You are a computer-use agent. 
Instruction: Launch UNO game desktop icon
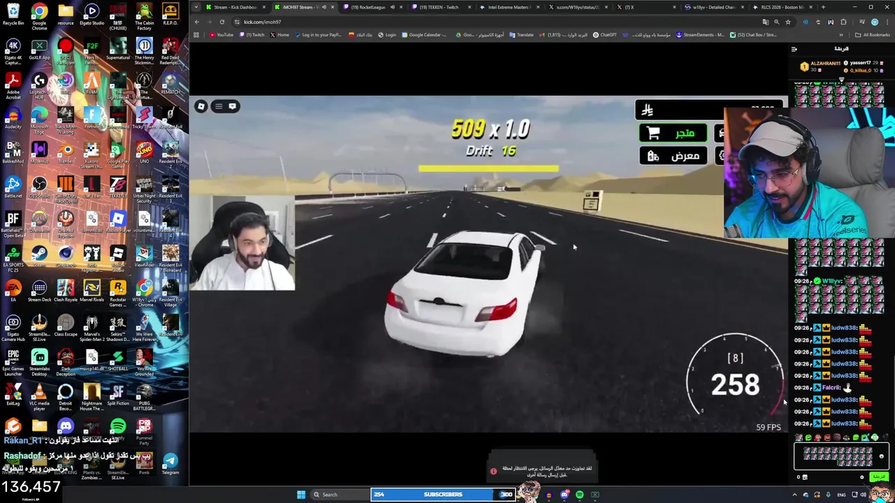pos(144,152)
